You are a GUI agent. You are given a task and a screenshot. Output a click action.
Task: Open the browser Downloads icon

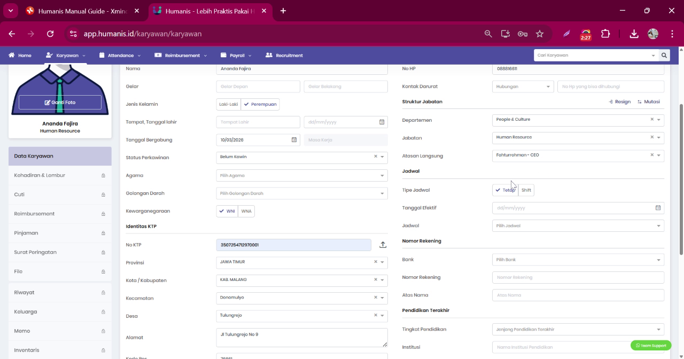pyautogui.click(x=634, y=34)
